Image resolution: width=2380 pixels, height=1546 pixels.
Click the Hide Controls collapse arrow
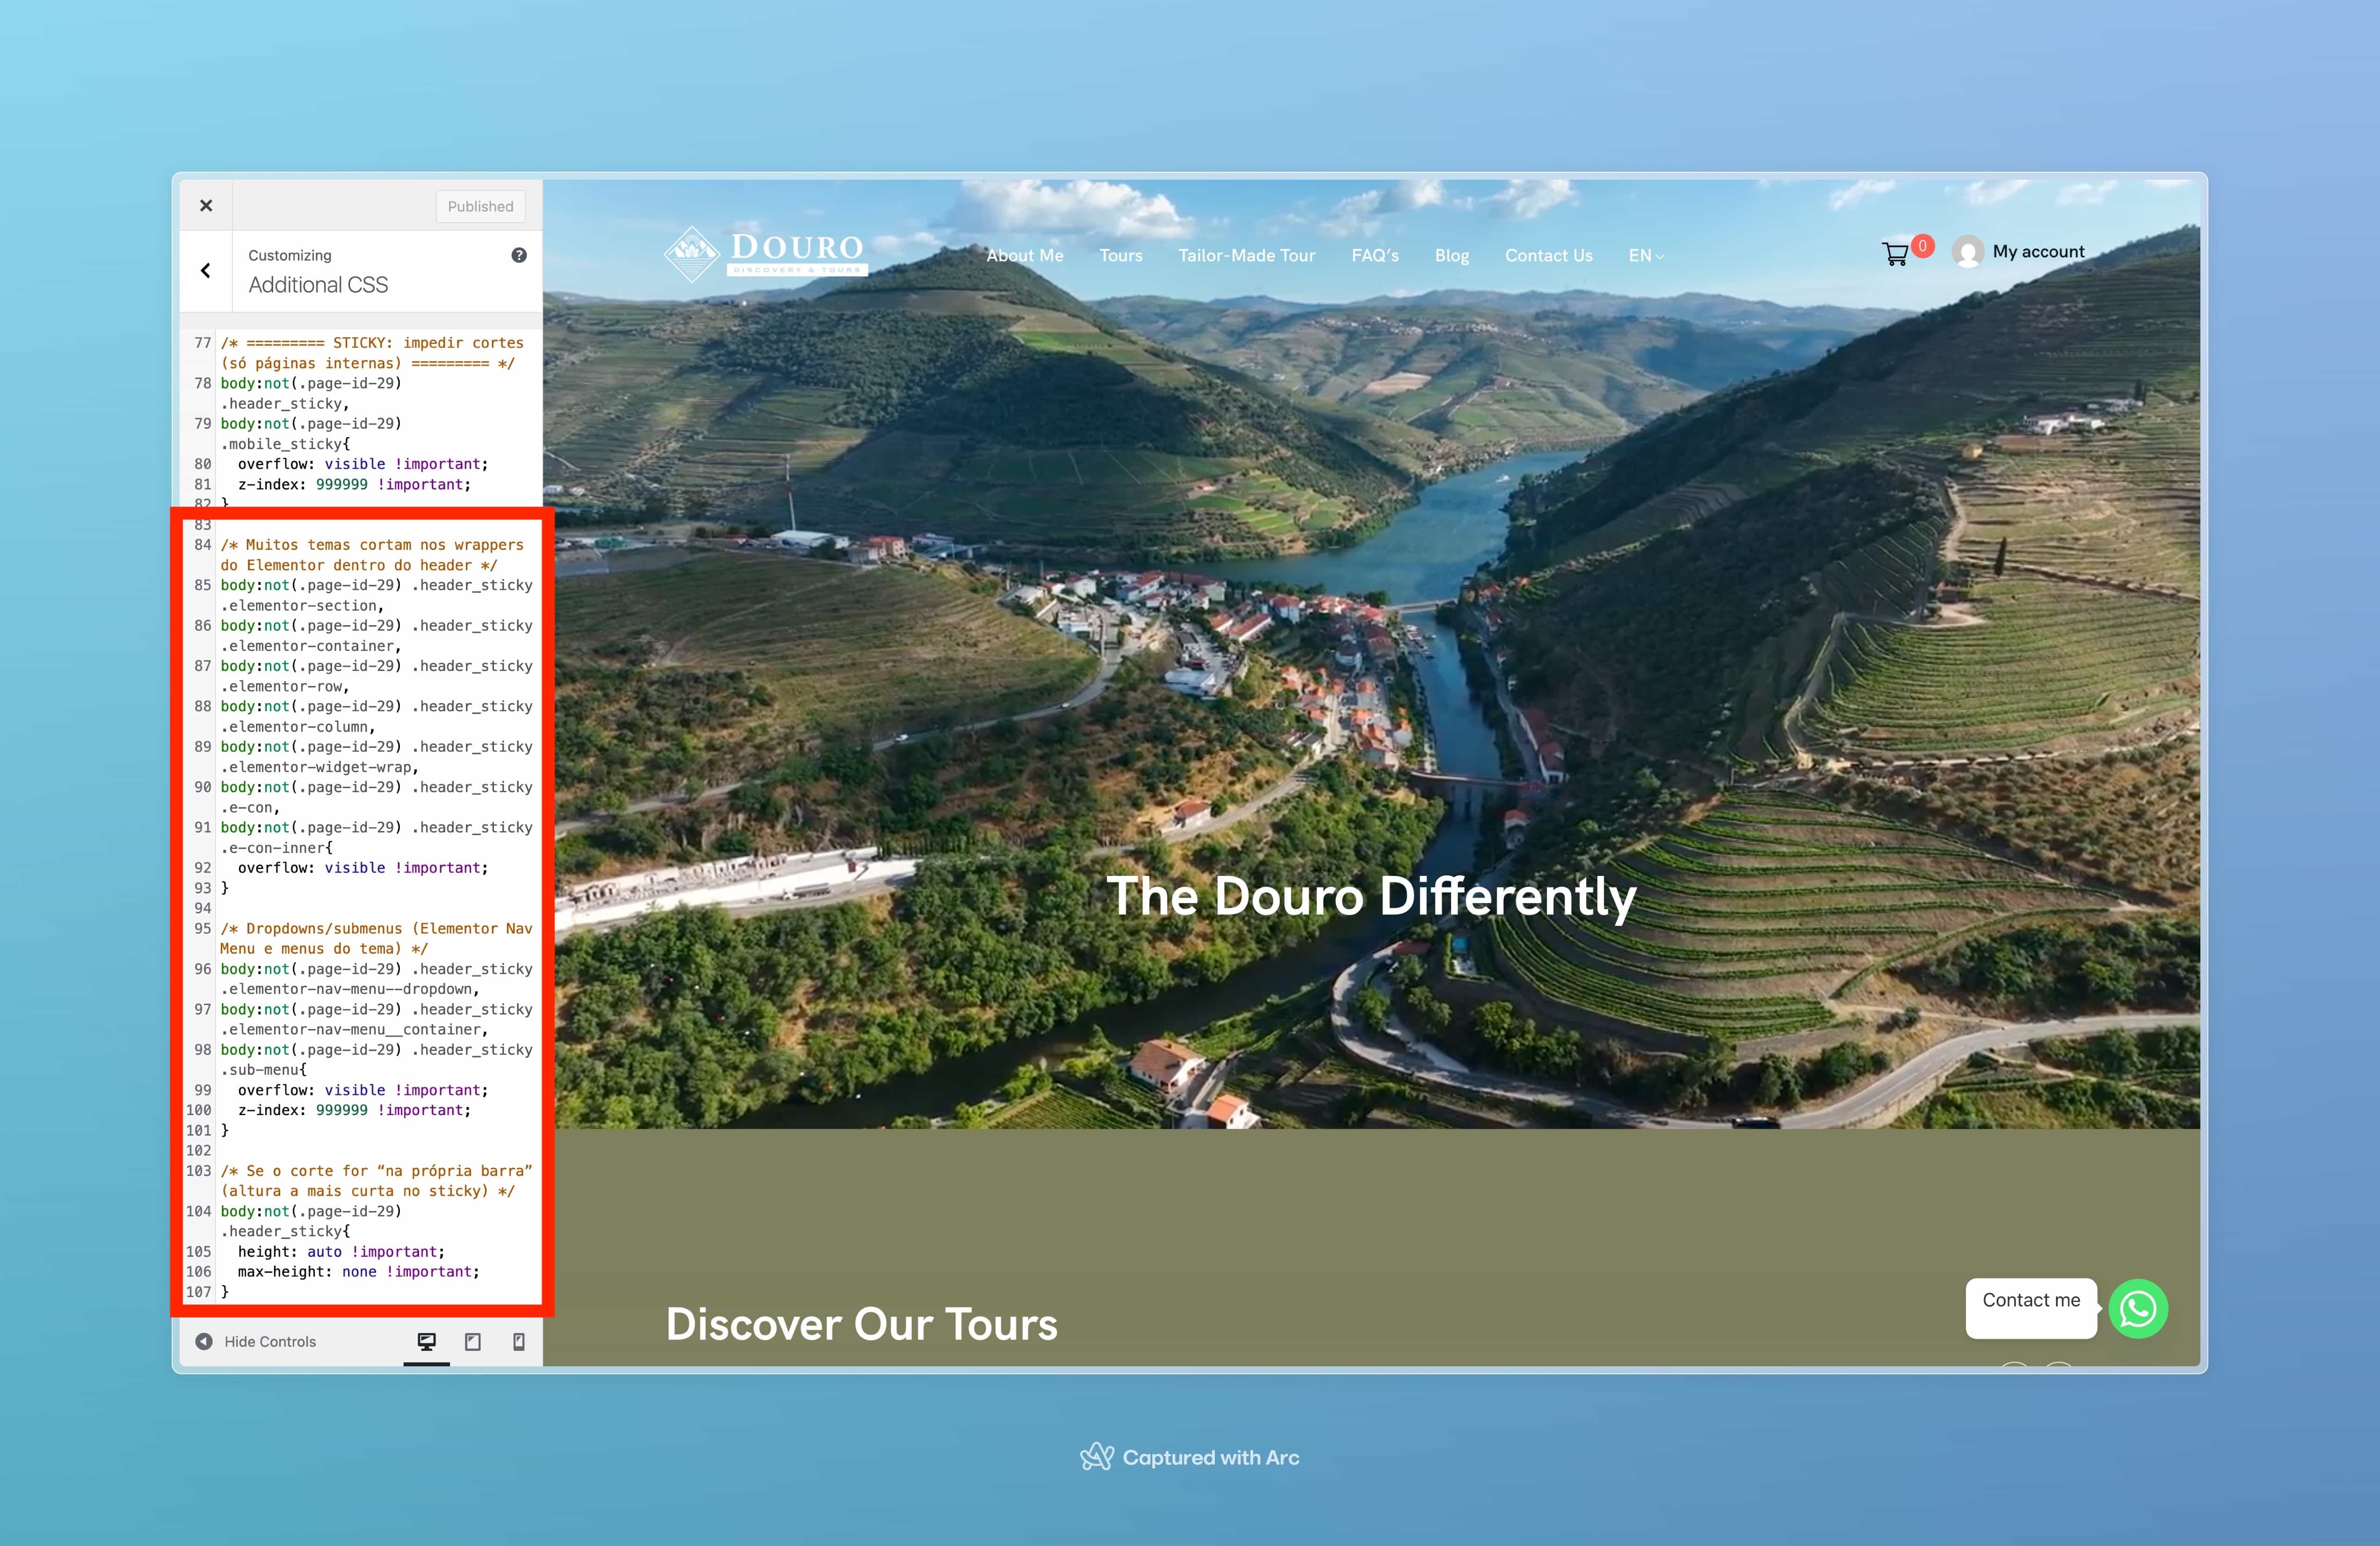coord(204,1341)
